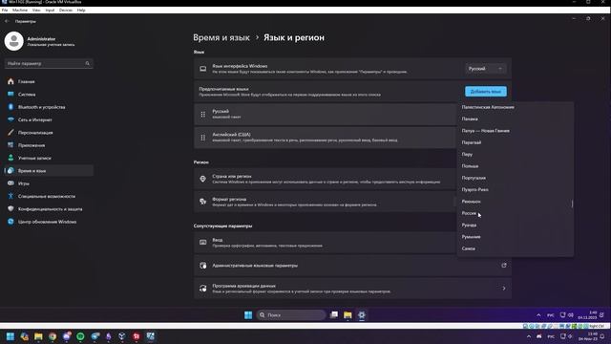Go to Bluetooth и устройства settings
The width and height of the screenshot is (611, 344).
coord(49,107)
